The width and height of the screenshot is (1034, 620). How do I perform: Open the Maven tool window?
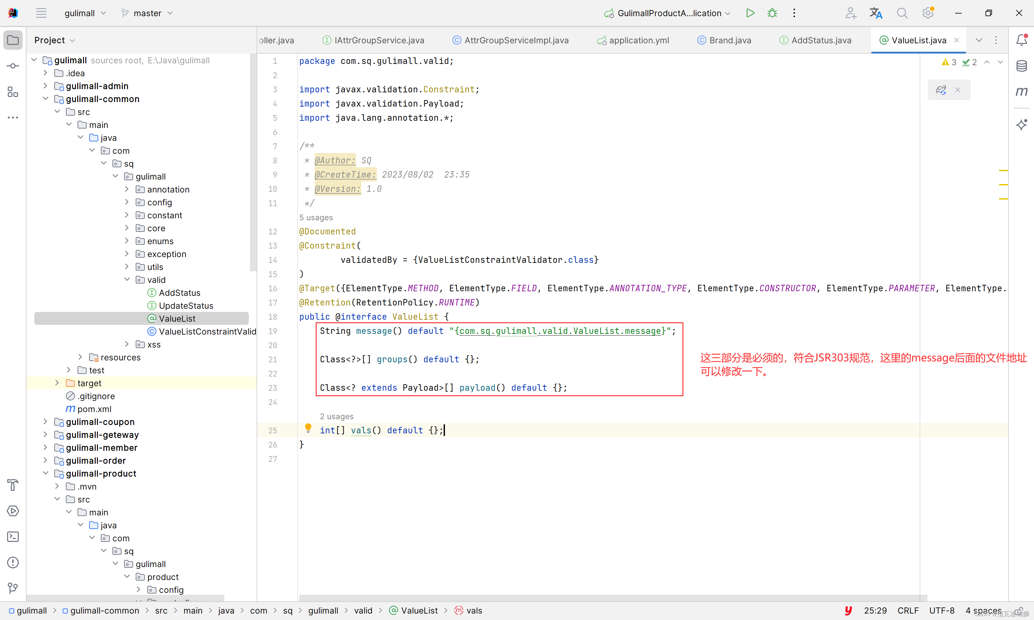pyautogui.click(x=1021, y=91)
